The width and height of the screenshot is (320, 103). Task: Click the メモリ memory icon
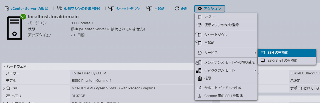(8, 96)
